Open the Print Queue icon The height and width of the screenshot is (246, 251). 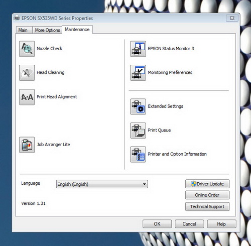[138, 131]
